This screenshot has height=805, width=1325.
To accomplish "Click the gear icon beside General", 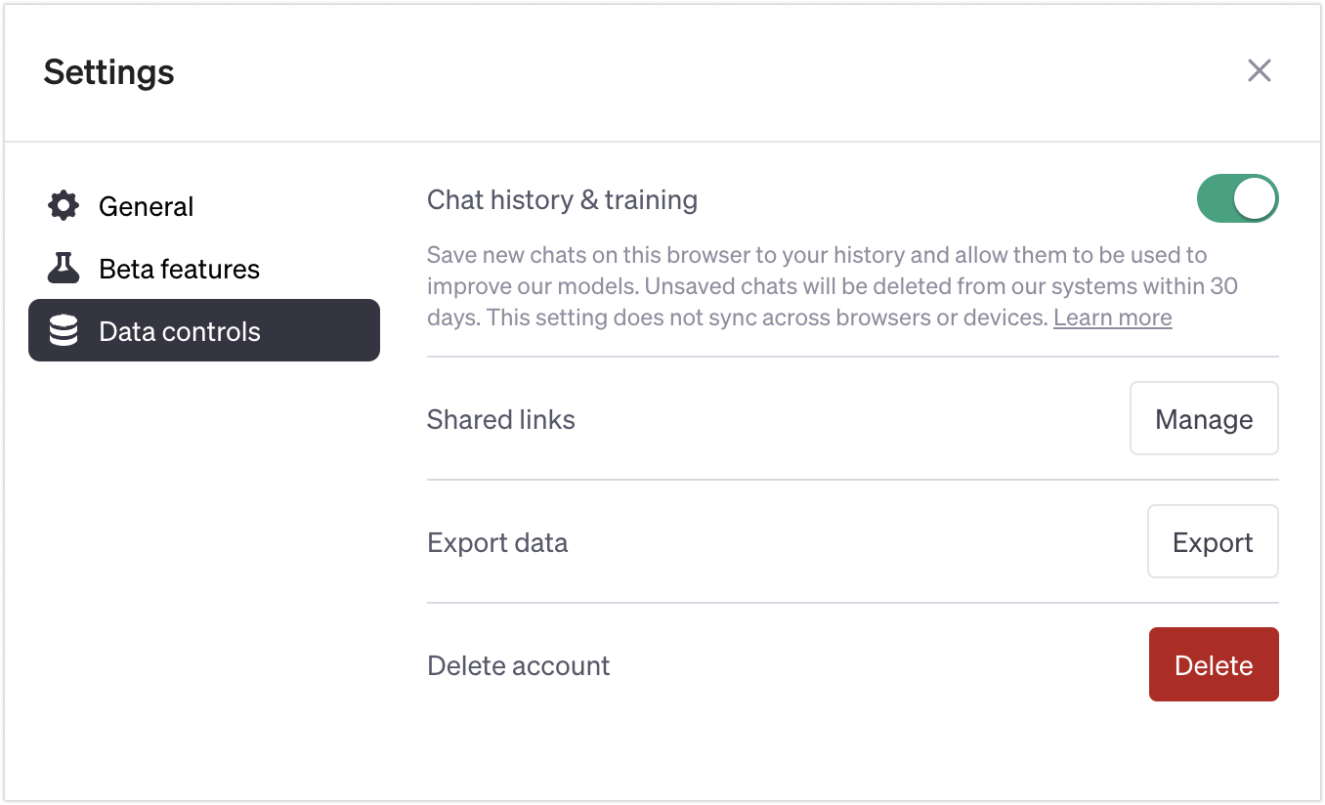I will 64,206.
